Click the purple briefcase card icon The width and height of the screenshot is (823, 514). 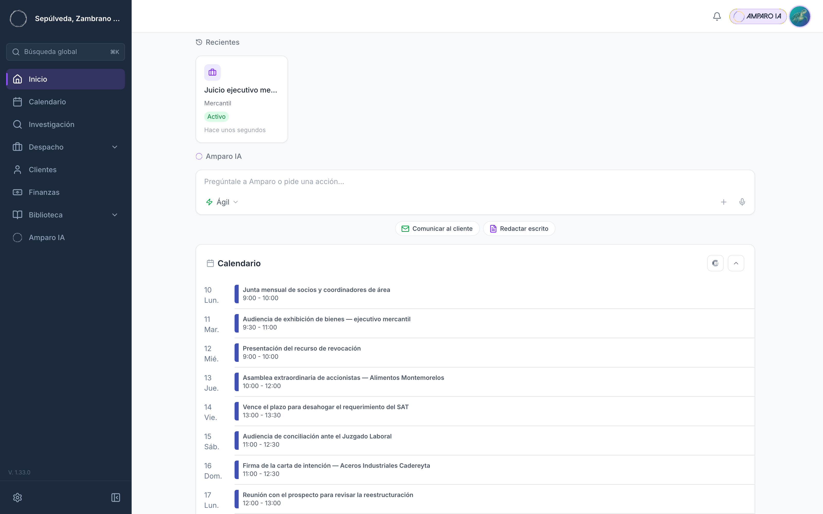[212, 72]
